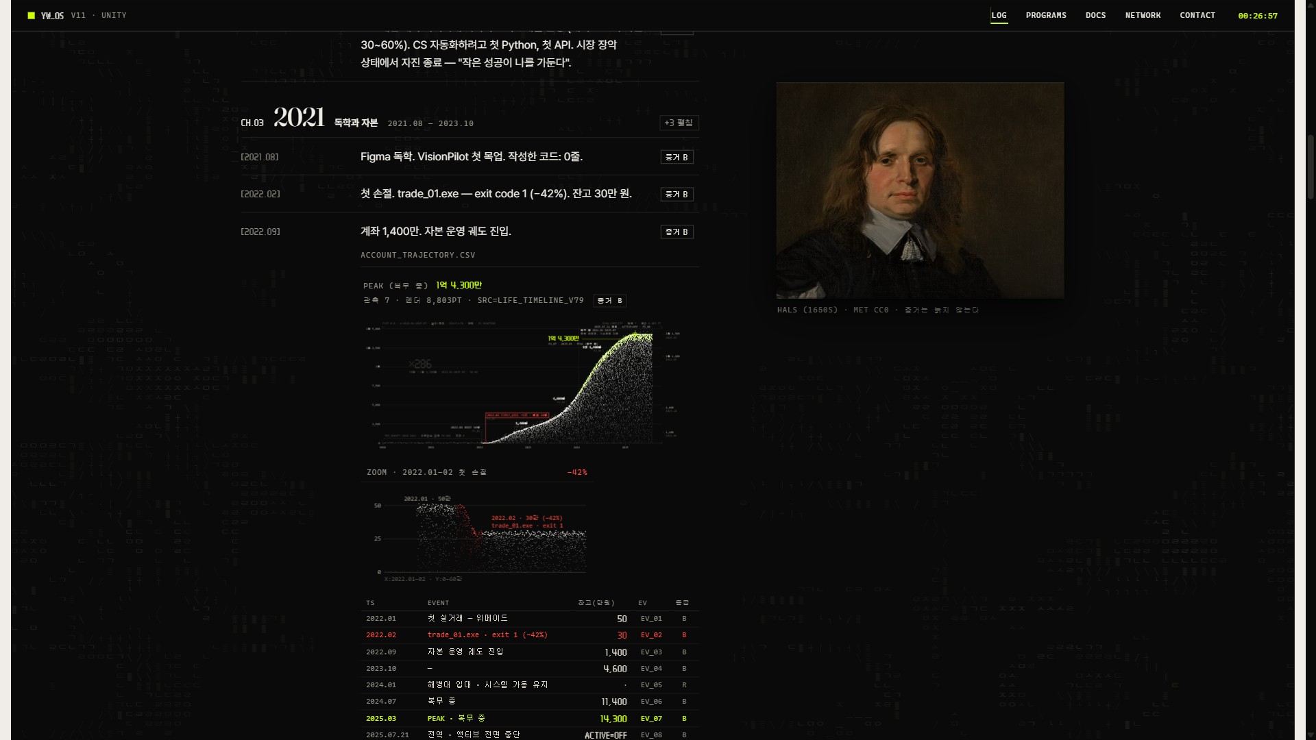This screenshot has width=1316, height=740.
Task: Click the CH.03 2021 chapter heading
Action: click(x=282, y=119)
